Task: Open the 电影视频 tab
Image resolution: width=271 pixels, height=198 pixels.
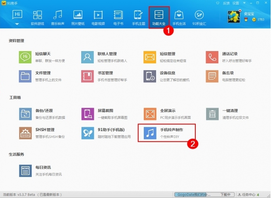Action: pos(98,18)
